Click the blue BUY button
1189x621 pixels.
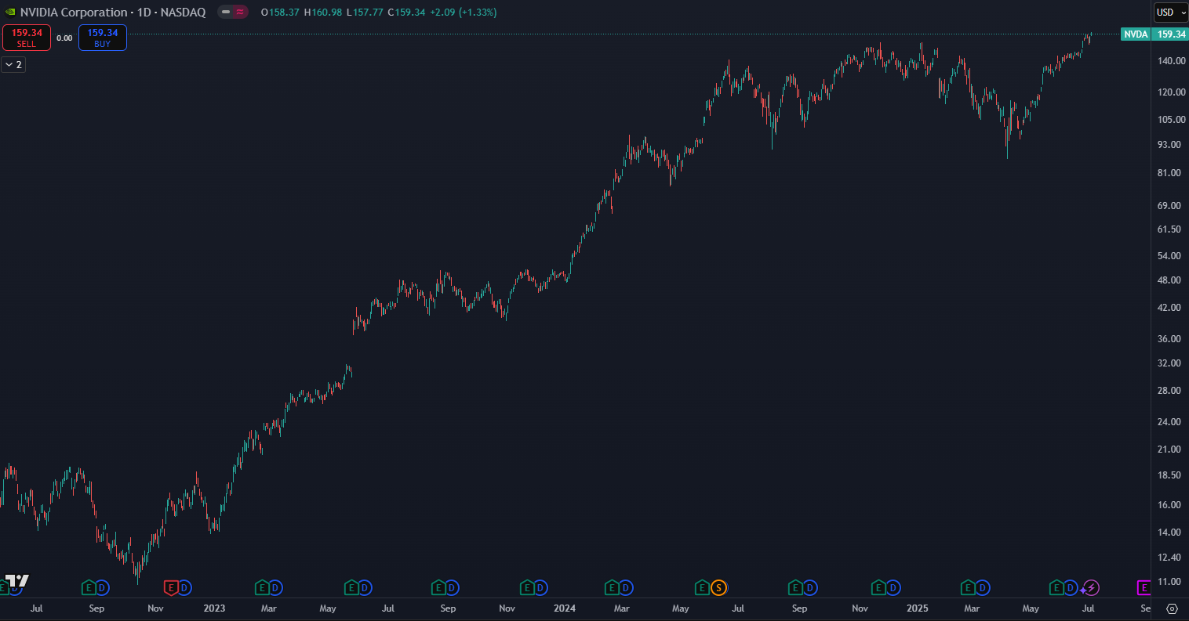tap(103, 38)
